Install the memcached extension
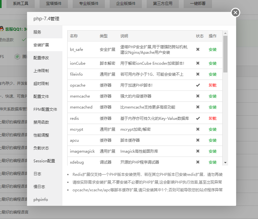The width and height of the screenshot is (258, 219). [x=212, y=107]
